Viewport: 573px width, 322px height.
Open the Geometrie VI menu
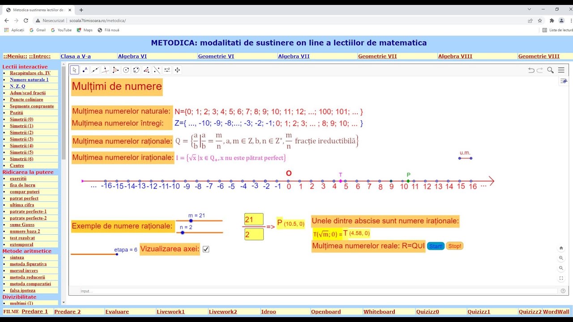[216, 56]
